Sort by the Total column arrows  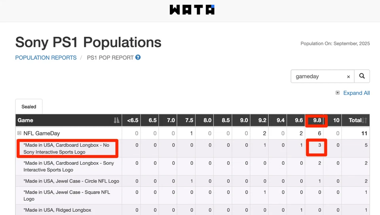pos(365,120)
